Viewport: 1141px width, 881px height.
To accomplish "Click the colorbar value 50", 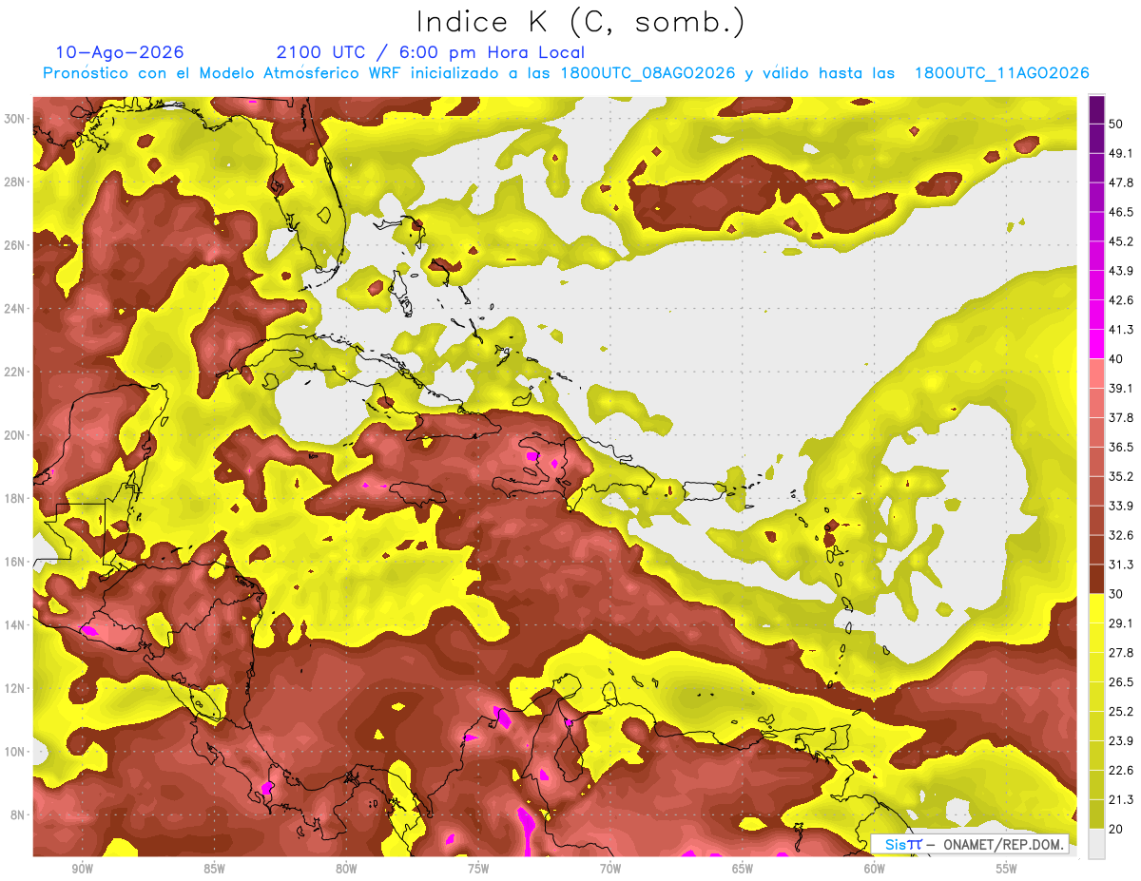I will coord(1116,124).
